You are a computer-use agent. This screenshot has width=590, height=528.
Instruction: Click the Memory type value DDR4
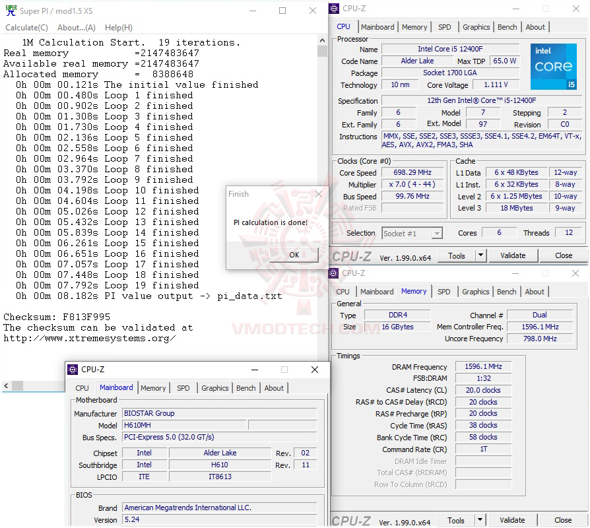tap(397, 315)
